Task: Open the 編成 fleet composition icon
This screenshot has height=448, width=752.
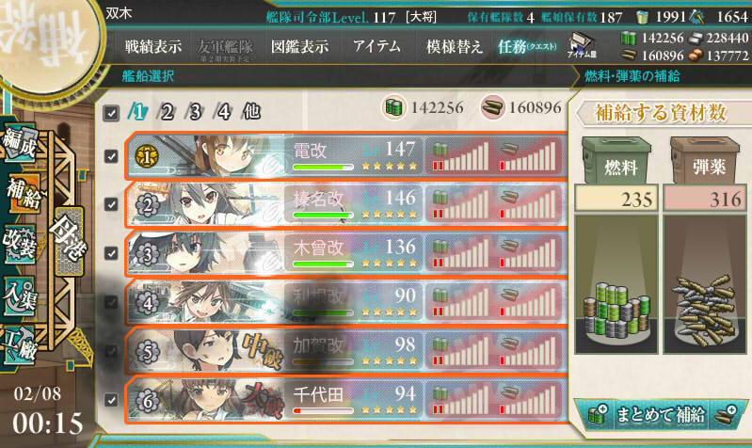Action: [20, 144]
